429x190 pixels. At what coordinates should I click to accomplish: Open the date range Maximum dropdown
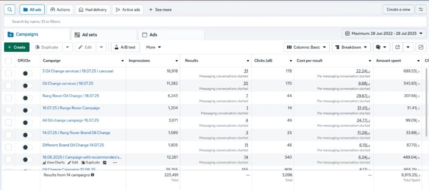pos(384,33)
